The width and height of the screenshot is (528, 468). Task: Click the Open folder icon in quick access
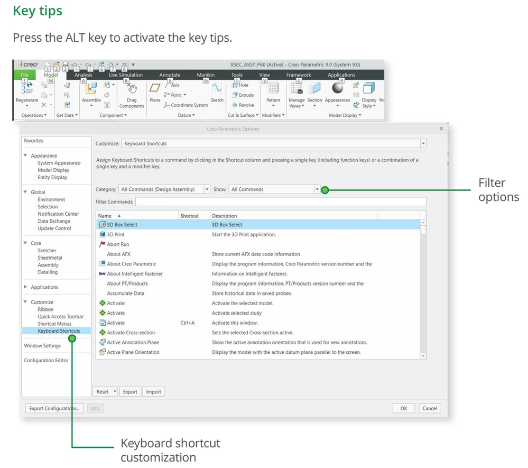click(56, 65)
